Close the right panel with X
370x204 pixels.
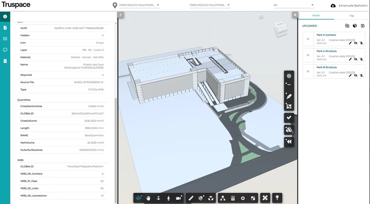coord(295,15)
